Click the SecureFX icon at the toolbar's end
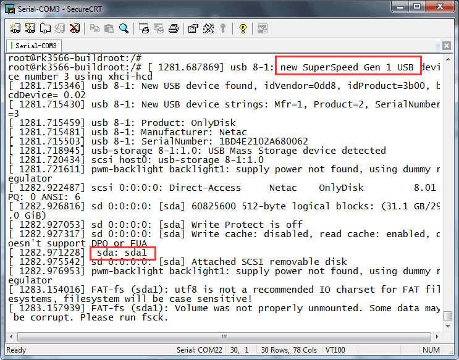This screenshot has height=360, width=459. pyautogui.click(x=263, y=28)
